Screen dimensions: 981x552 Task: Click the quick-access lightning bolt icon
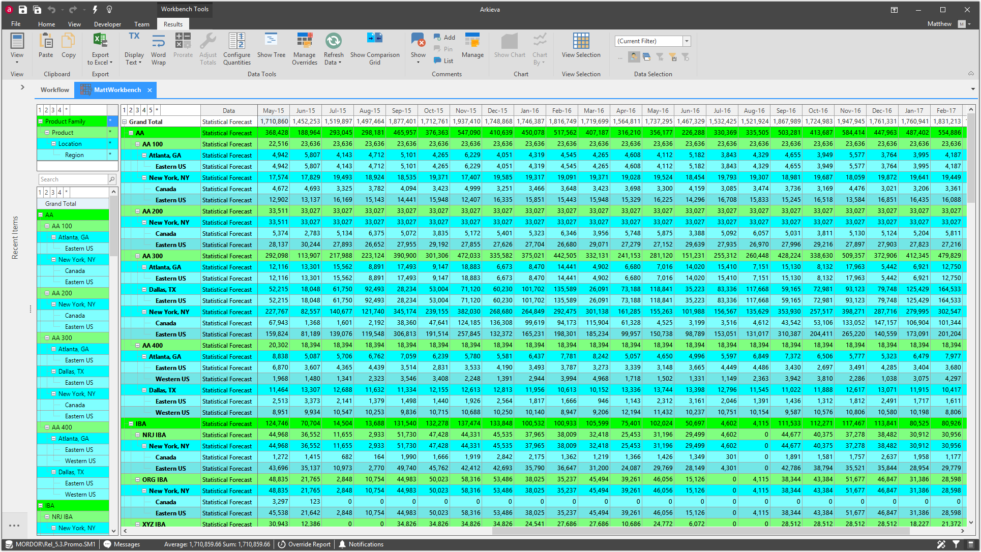[x=95, y=9]
